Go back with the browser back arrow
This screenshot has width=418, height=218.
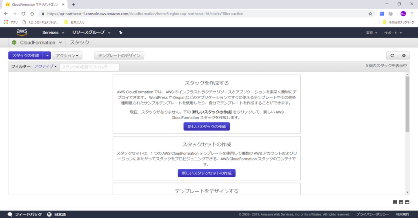[x=6, y=13]
